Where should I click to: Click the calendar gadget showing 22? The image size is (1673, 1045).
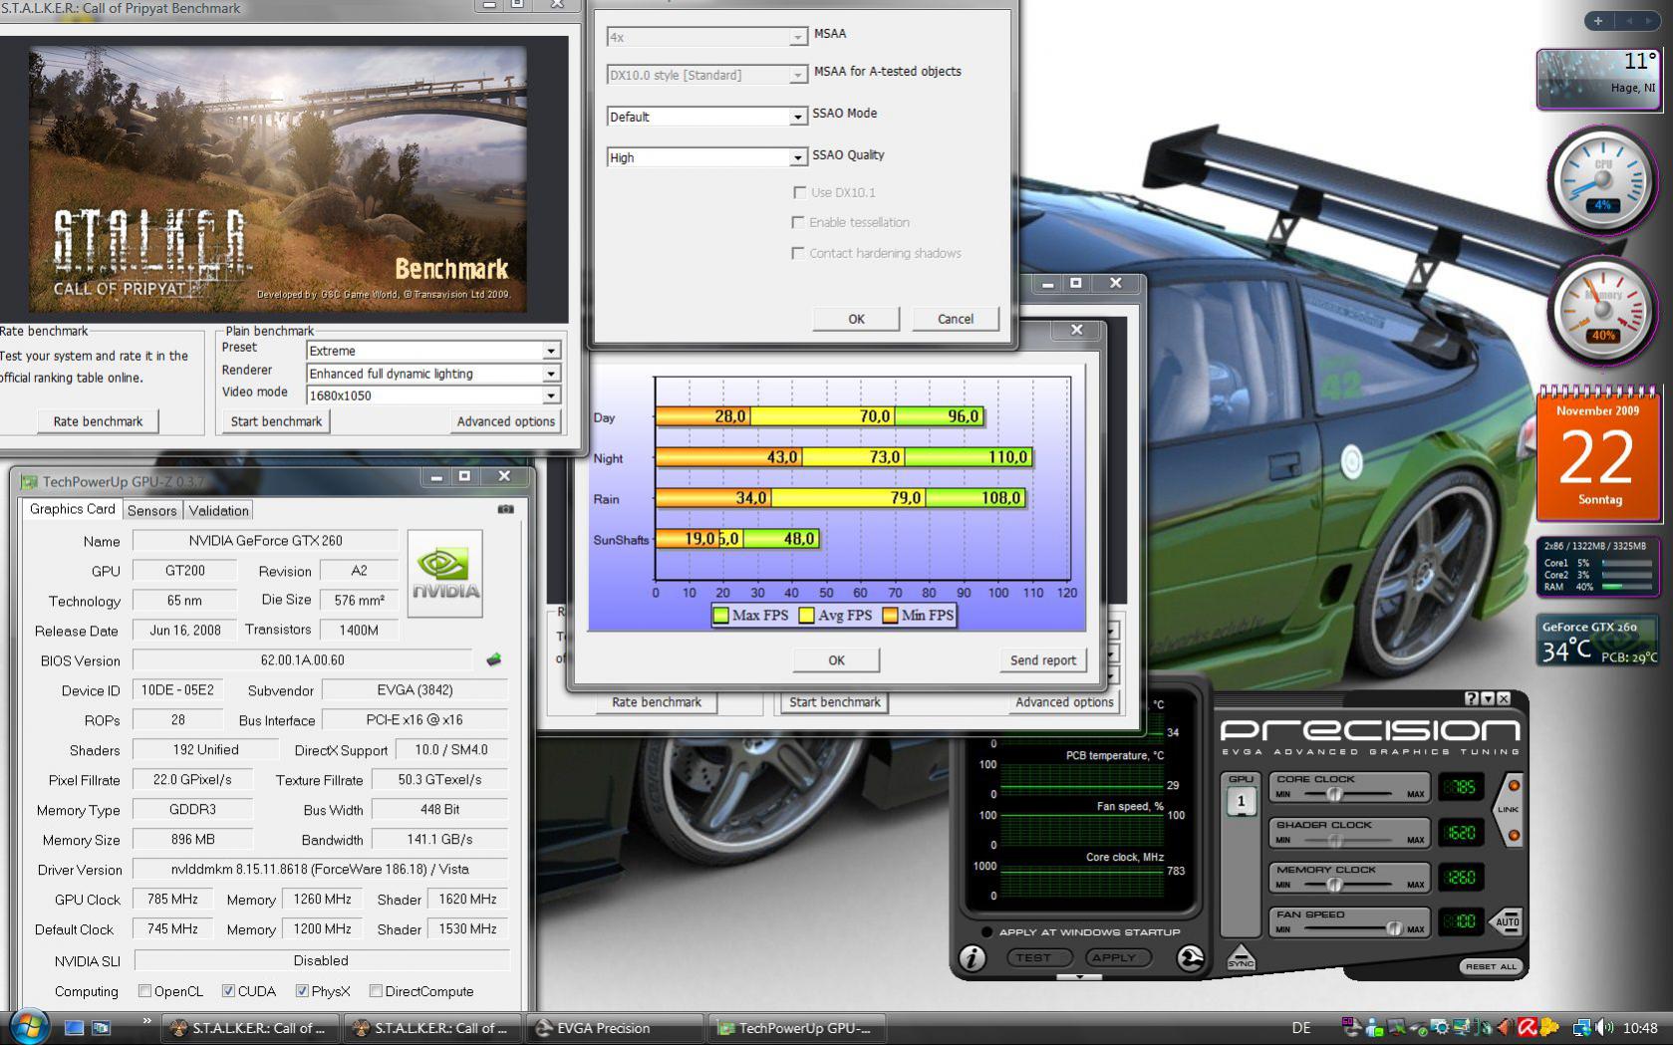pos(1599,455)
